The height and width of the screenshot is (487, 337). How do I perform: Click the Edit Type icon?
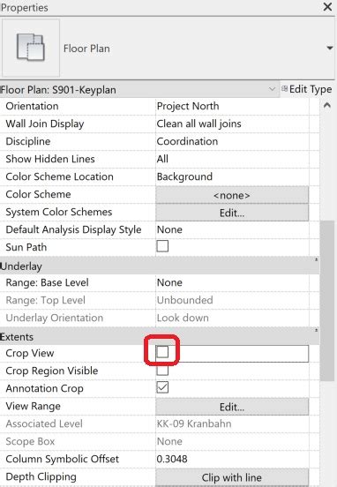284,89
